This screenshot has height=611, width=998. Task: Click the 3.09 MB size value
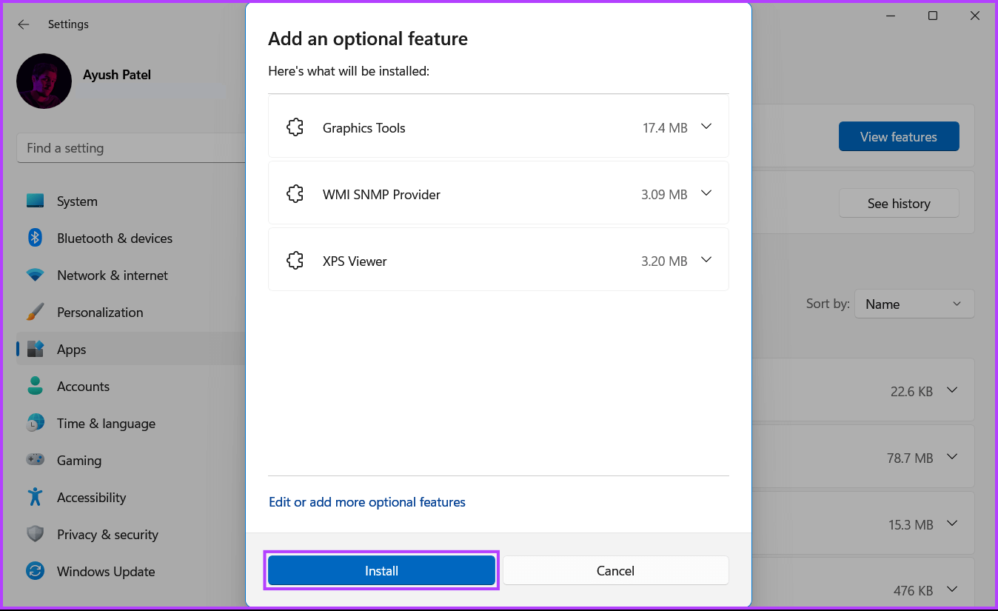tap(664, 195)
